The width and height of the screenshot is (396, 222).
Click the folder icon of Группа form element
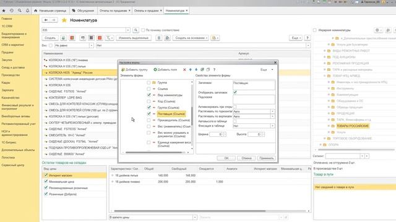pos(154,83)
